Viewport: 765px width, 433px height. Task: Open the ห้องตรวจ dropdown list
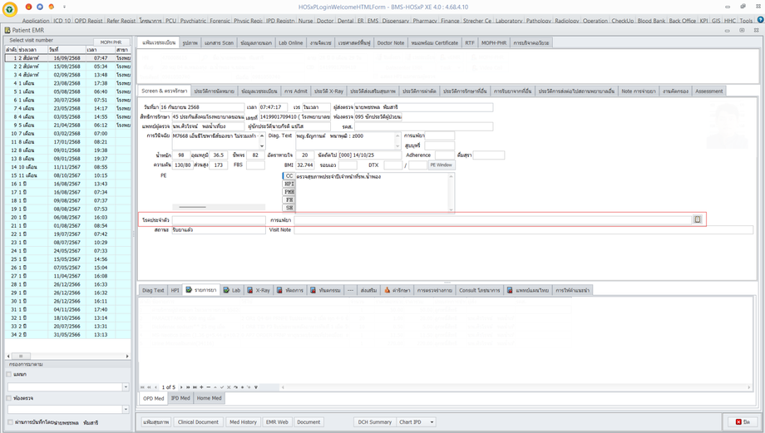[126, 410]
